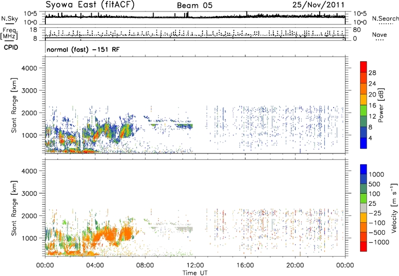Click the '24' value on the power colorbar
Screen dimensions: 399x276
pyautogui.click(x=372, y=84)
